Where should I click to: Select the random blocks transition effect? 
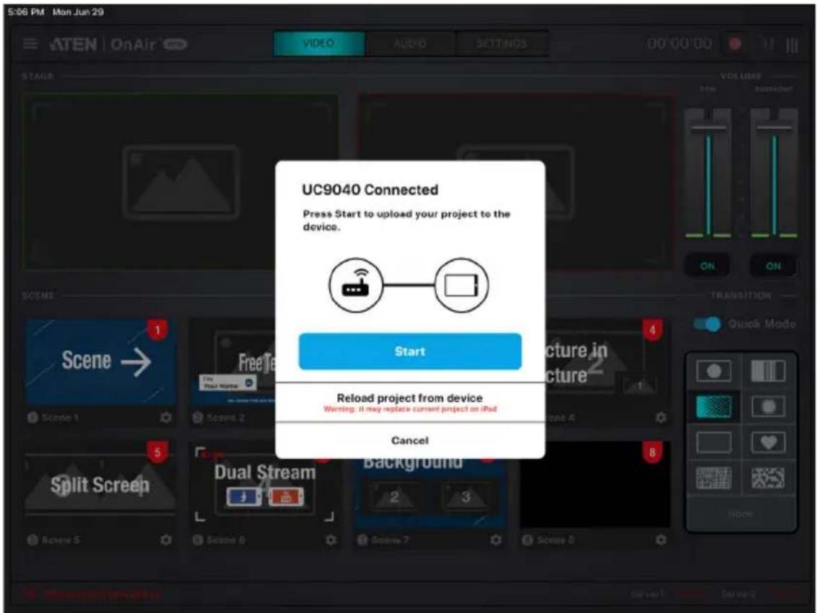click(768, 478)
